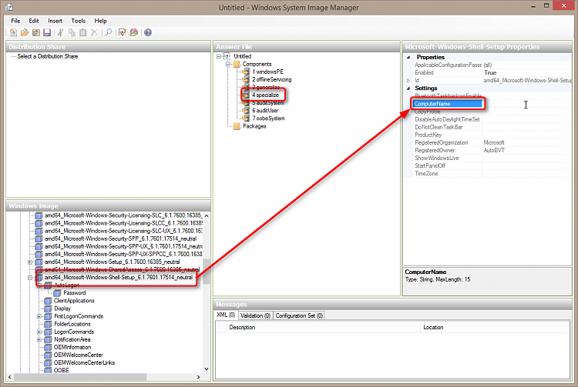578x387 pixels.
Task: Click the Save Answer File floppy icon
Action: click(47, 33)
